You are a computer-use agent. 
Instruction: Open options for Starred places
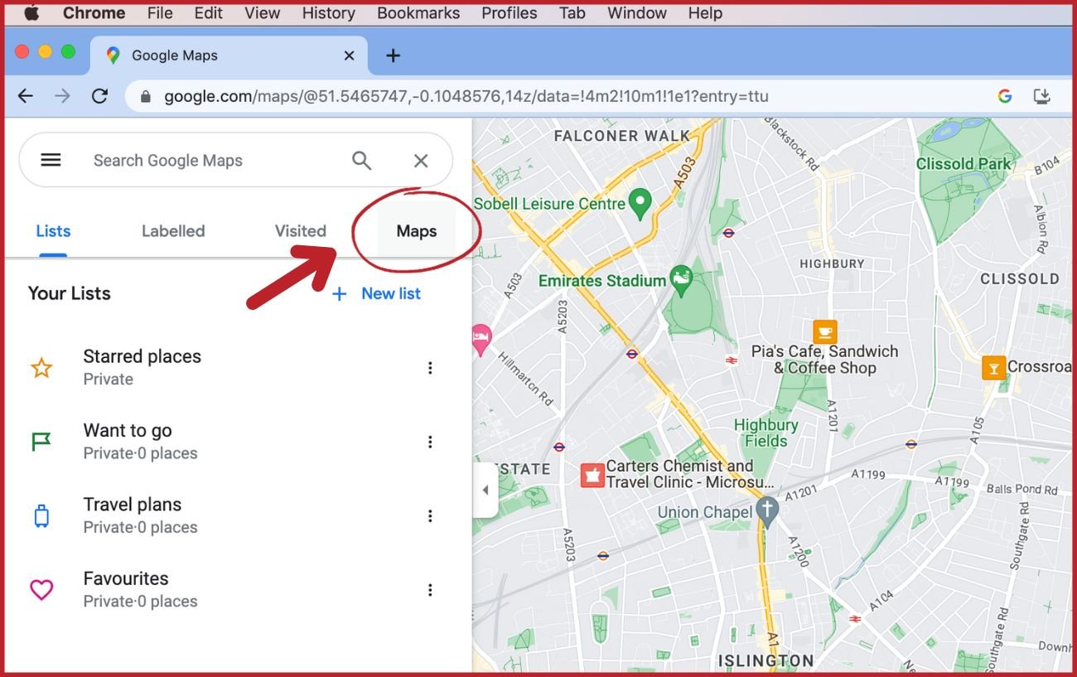(x=430, y=368)
